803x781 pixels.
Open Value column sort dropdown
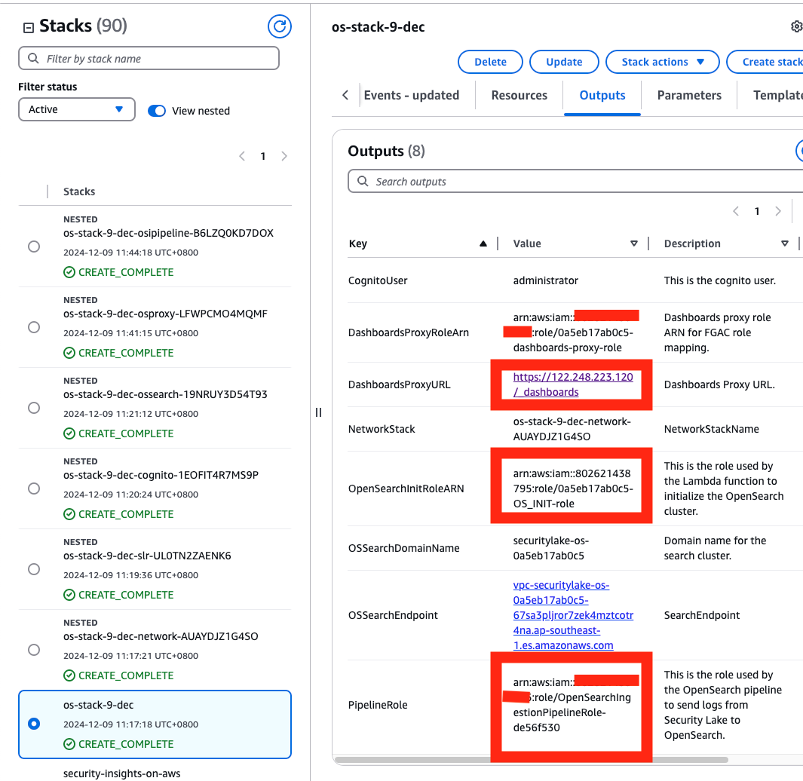tap(633, 243)
